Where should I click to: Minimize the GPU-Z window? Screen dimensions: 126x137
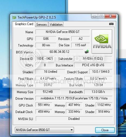pos(95,16)
